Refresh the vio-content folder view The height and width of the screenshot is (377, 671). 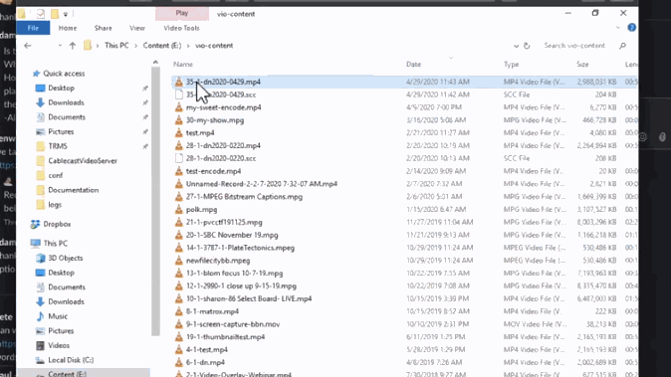(x=527, y=46)
